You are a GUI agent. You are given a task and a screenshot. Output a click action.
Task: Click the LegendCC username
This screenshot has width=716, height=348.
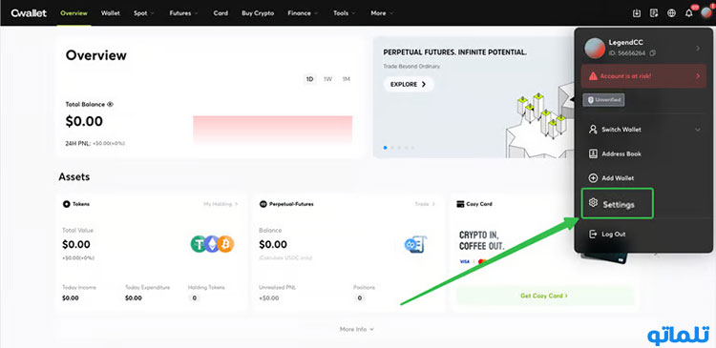pos(625,42)
